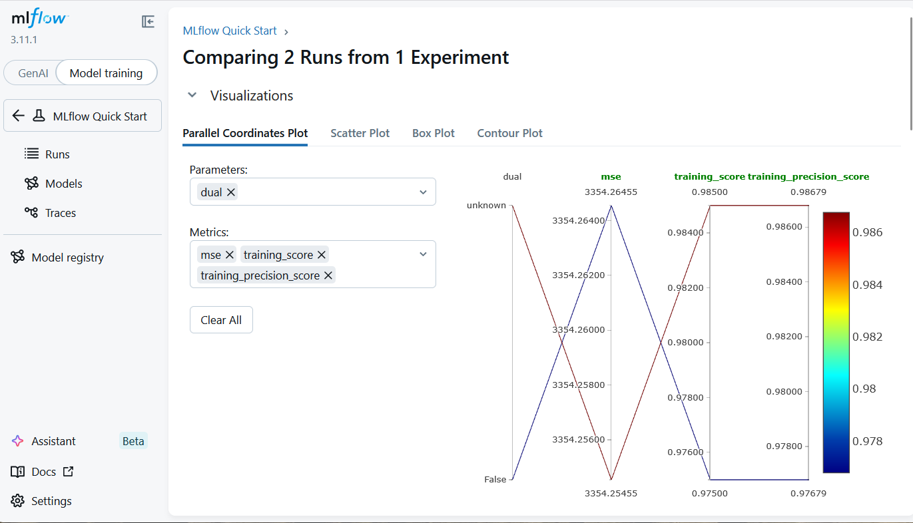Remove the mse metric chip
The height and width of the screenshot is (523, 913).
[x=230, y=254]
